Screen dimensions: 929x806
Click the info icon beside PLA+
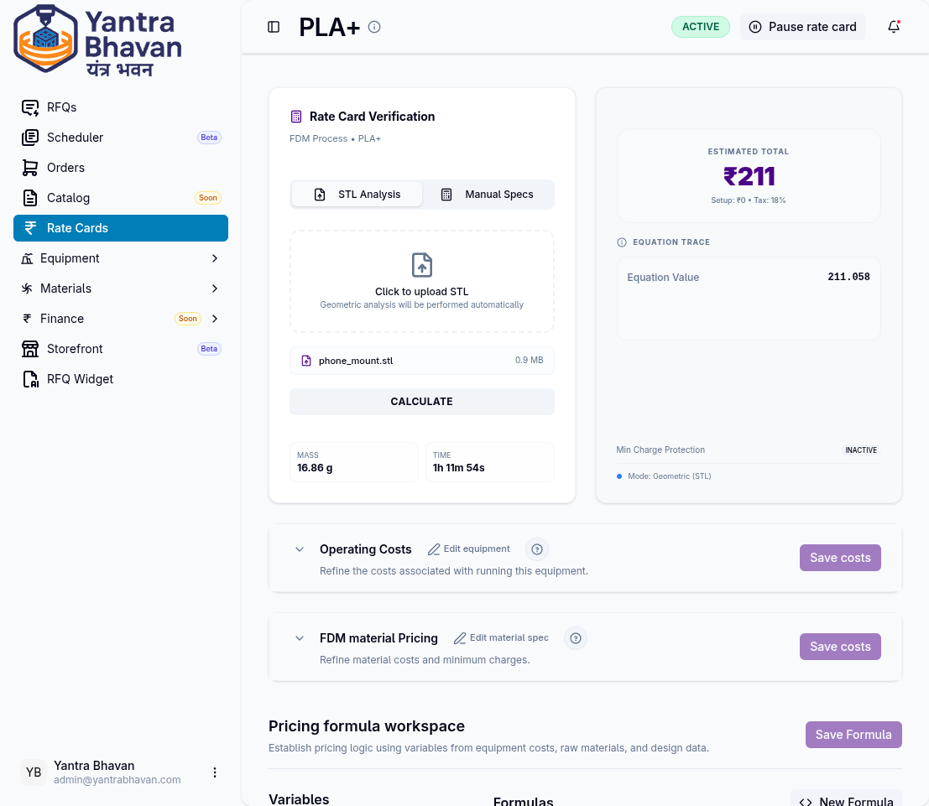point(374,27)
